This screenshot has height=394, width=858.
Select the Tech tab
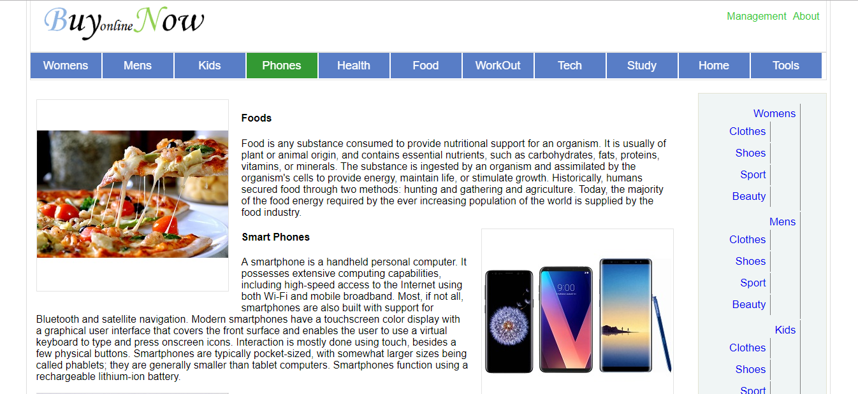pyautogui.click(x=570, y=66)
